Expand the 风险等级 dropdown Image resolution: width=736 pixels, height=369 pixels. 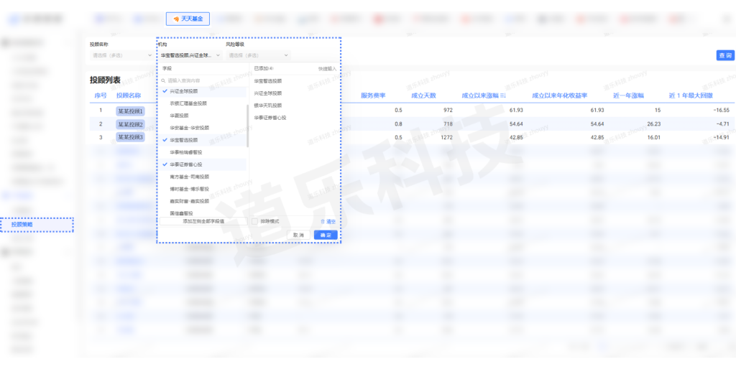(x=257, y=55)
